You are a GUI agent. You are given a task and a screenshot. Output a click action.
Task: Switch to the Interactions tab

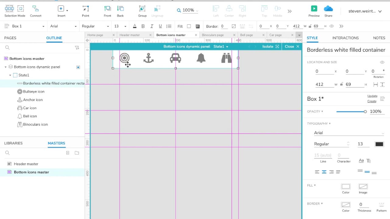pos(346,38)
